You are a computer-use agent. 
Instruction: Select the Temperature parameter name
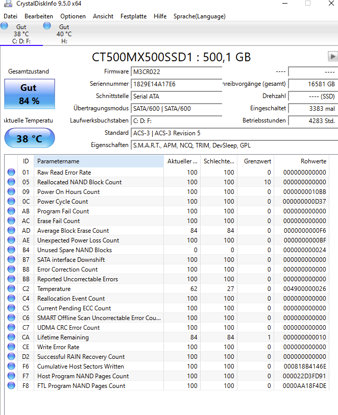coord(54,289)
